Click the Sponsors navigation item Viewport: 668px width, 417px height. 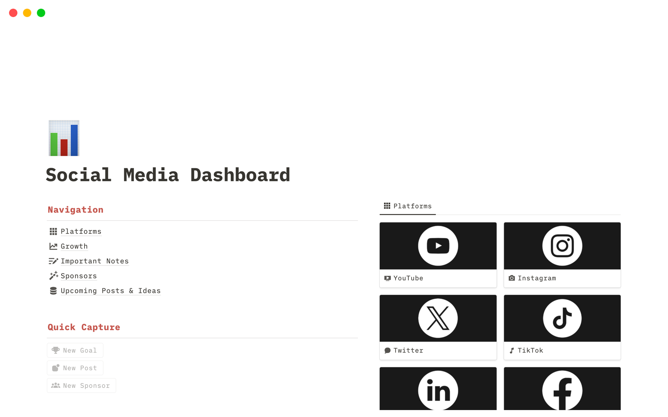click(78, 276)
